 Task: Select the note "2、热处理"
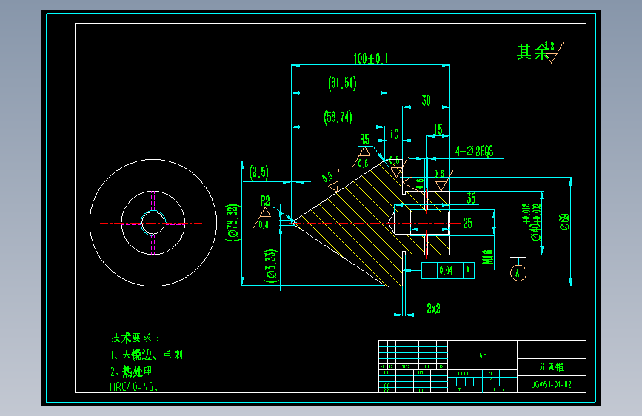(131, 372)
